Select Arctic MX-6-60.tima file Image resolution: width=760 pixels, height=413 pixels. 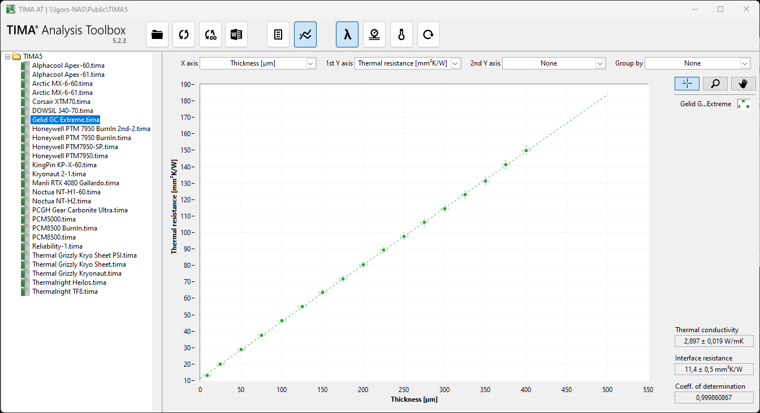(62, 84)
